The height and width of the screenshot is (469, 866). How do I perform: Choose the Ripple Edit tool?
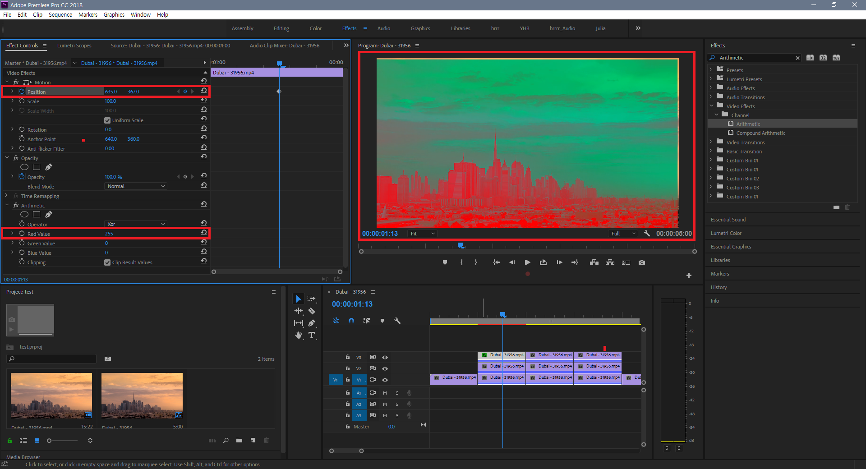[x=298, y=311]
